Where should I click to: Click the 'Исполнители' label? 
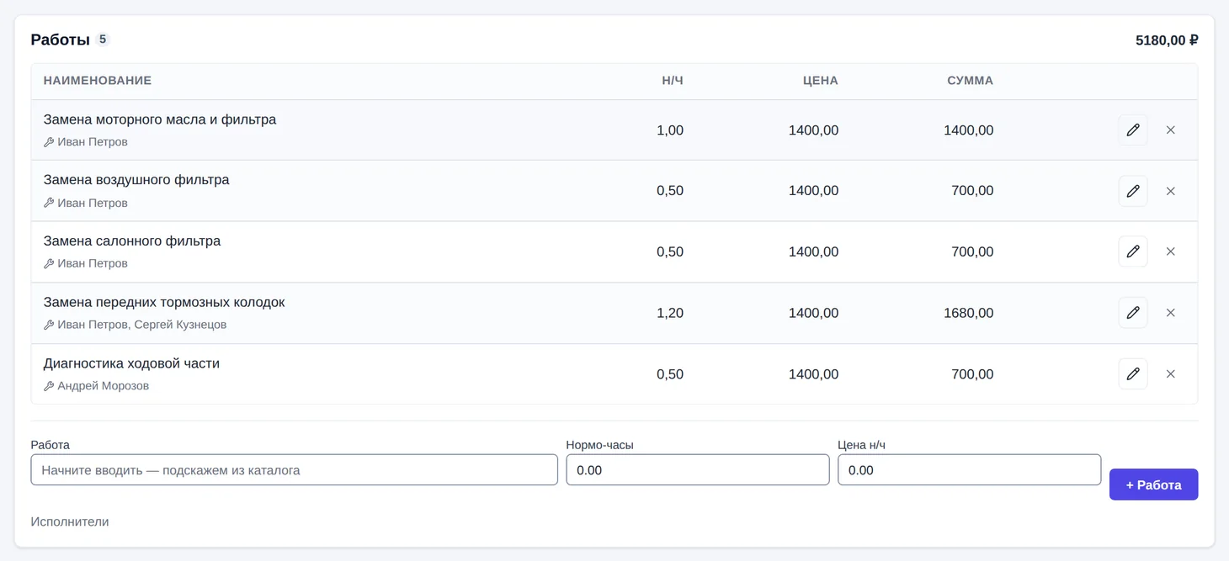point(70,521)
